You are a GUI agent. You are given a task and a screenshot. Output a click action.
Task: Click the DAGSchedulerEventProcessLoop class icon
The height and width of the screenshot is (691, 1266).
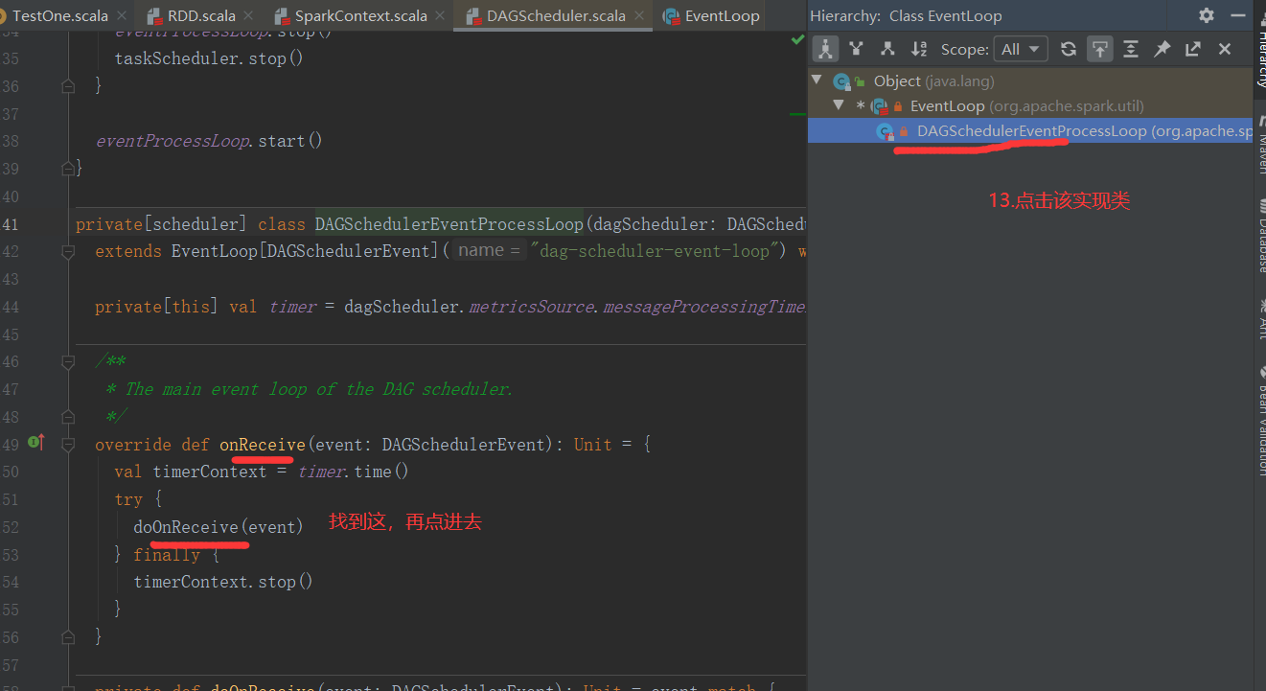[886, 131]
